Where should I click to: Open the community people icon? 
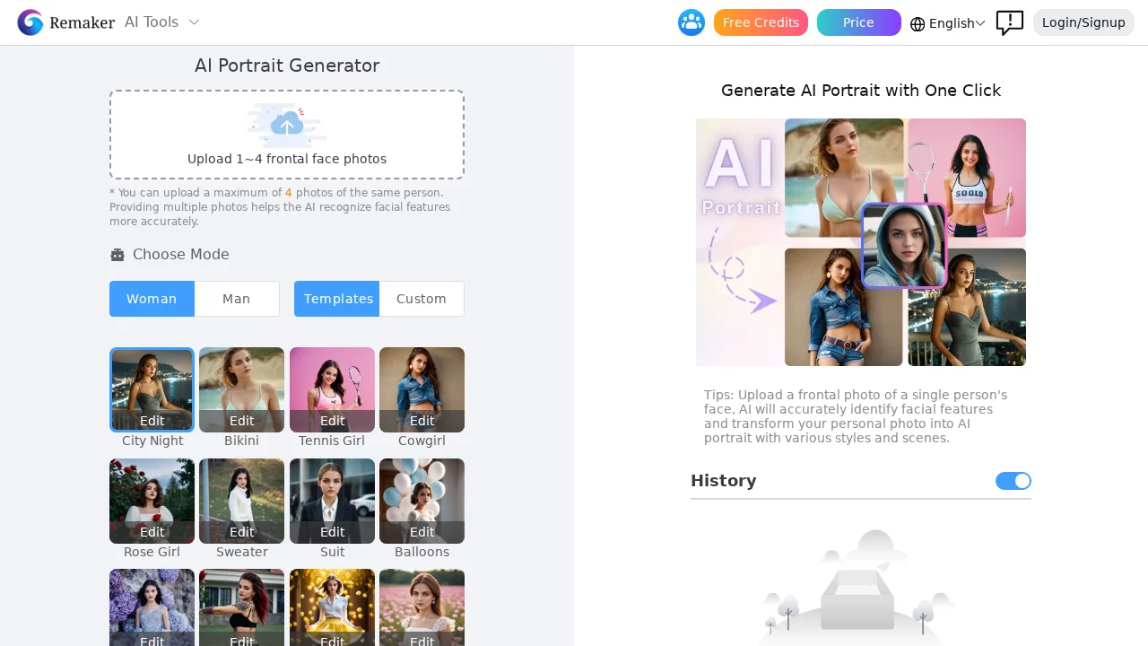[691, 22]
